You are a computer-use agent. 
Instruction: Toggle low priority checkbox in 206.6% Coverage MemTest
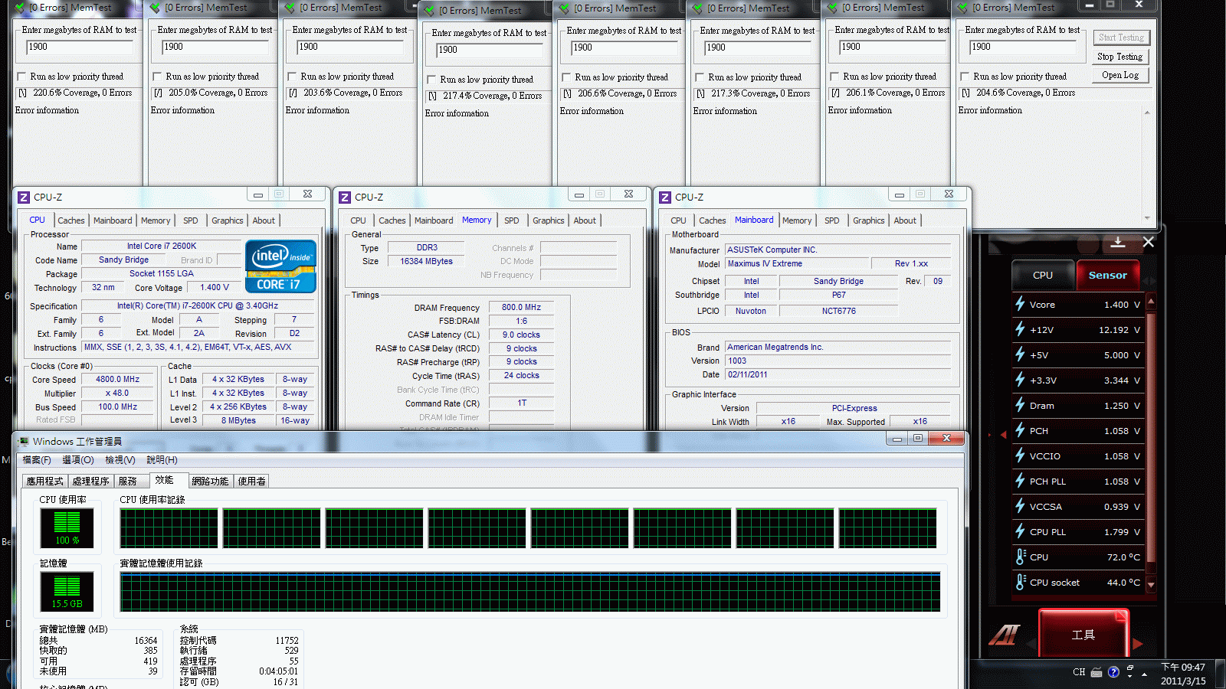pos(566,77)
